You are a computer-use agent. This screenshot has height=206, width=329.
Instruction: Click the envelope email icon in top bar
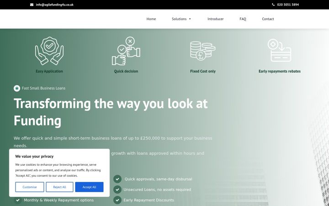32,5
